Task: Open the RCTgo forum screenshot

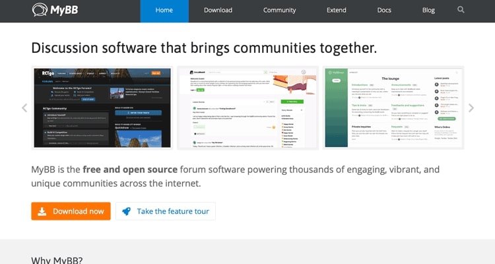Action: (102, 108)
